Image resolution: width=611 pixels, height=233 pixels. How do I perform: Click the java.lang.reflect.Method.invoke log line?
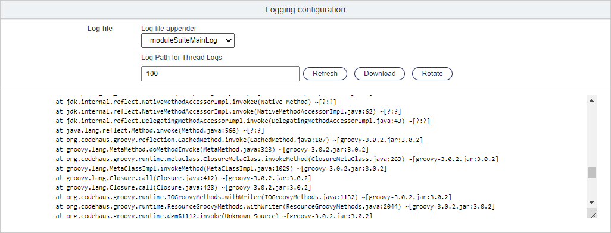click(x=160, y=130)
